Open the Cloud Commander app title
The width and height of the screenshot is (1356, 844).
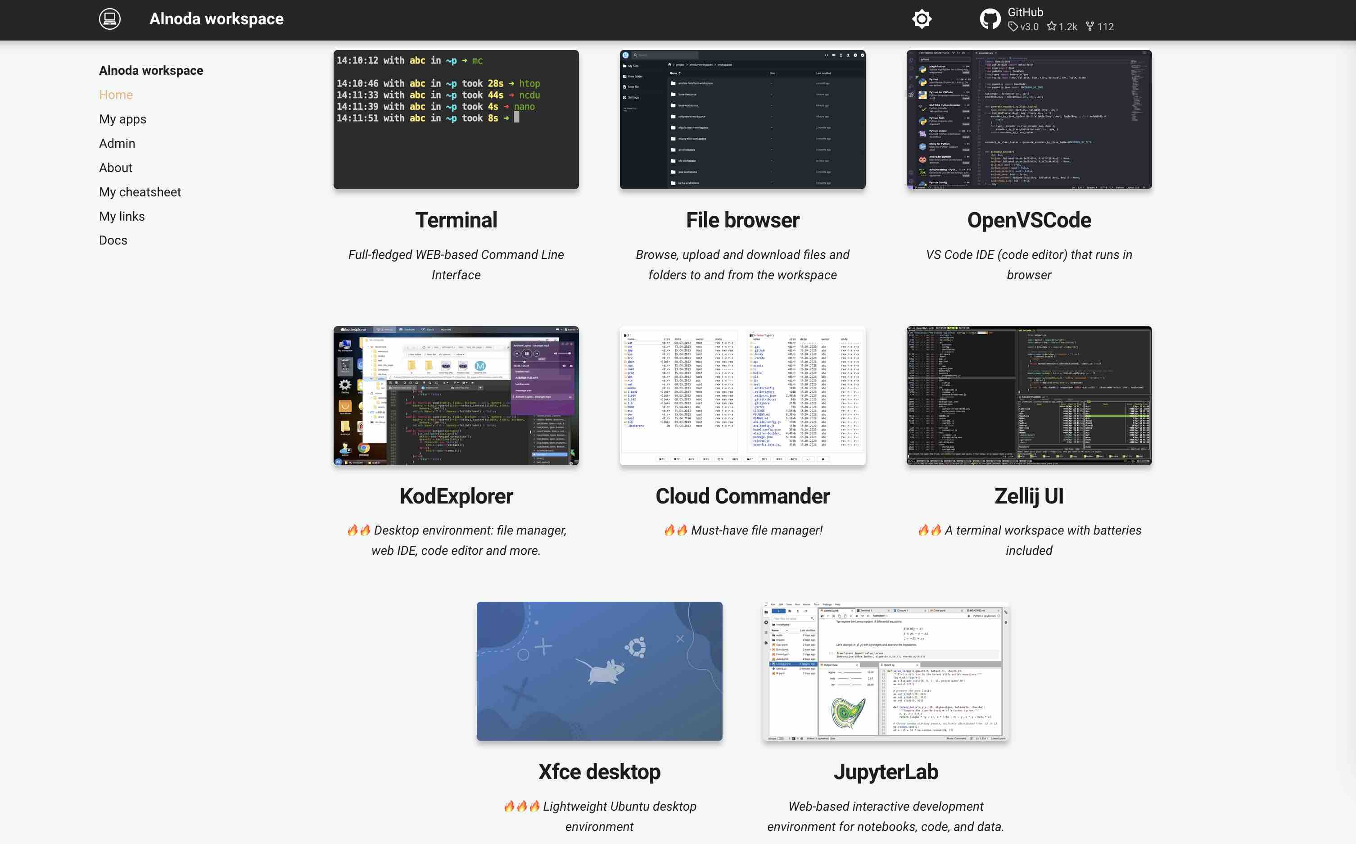(x=742, y=496)
